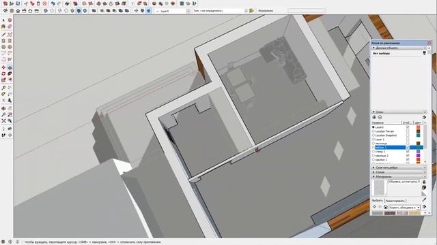Go to materials home library icon

385,207
